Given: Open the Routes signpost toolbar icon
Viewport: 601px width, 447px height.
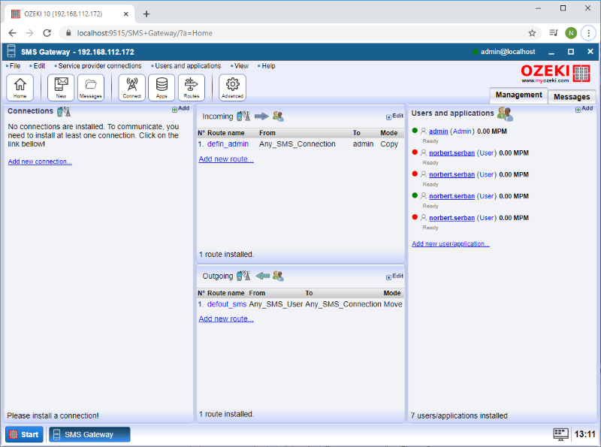Looking at the screenshot, I should tap(192, 87).
